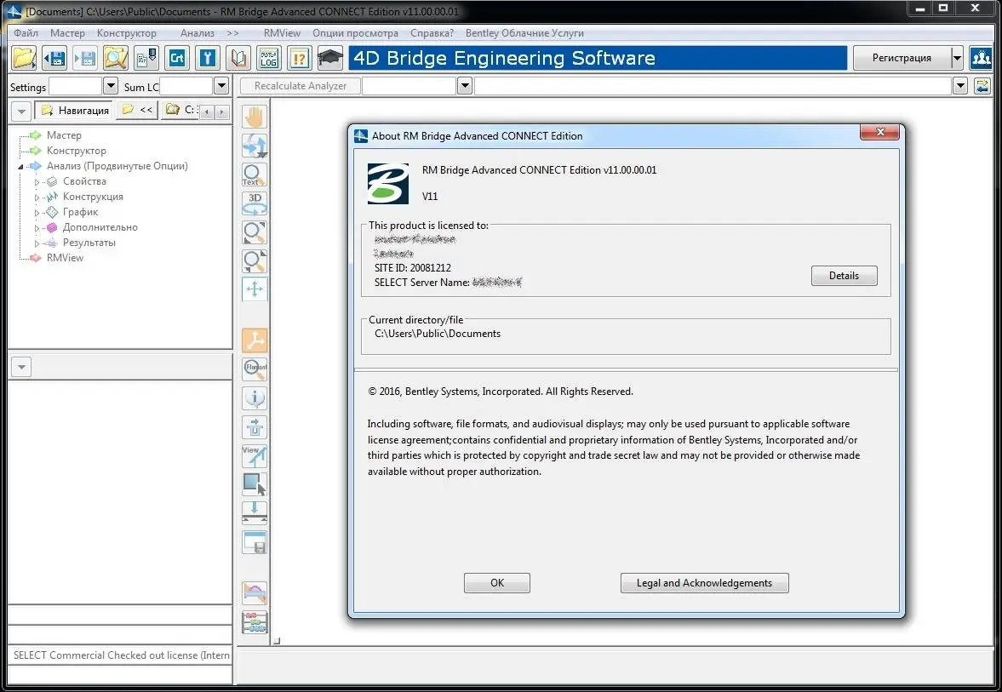Click the users icon beside Регистрация
Image resolution: width=1002 pixels, height=692 pixels.
point(981,58)
